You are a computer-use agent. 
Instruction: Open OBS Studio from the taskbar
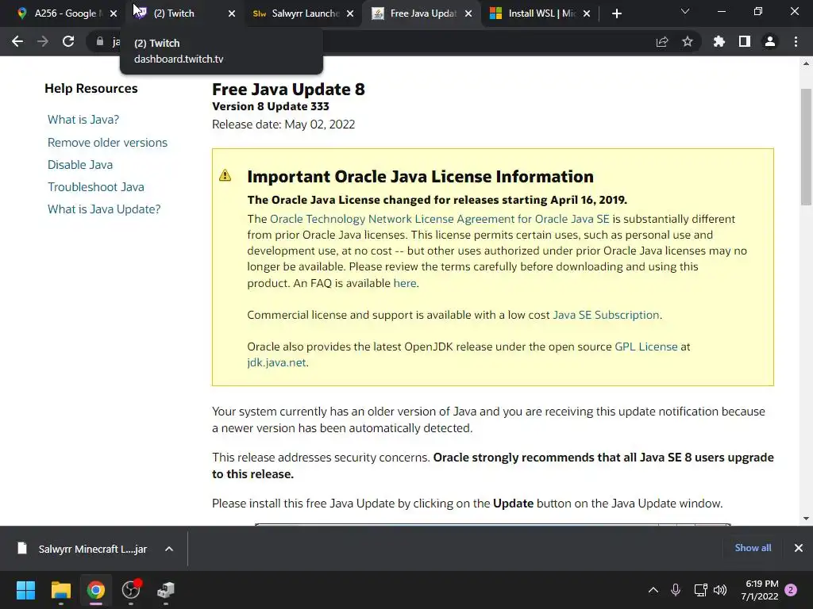(131, 590)
